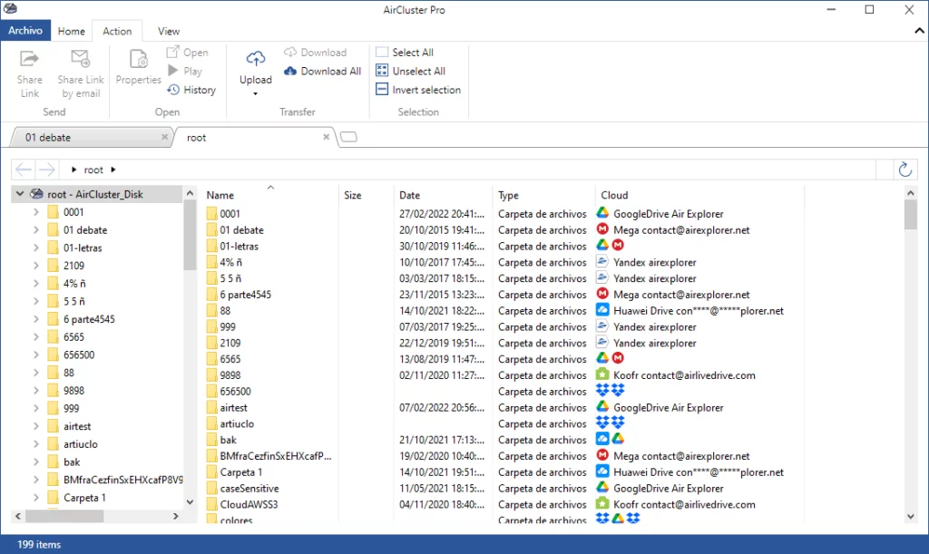Viewport: 929px width, 554px height.
Task: Click the refresh icon beside the path bar
Action: pos(904,170)
